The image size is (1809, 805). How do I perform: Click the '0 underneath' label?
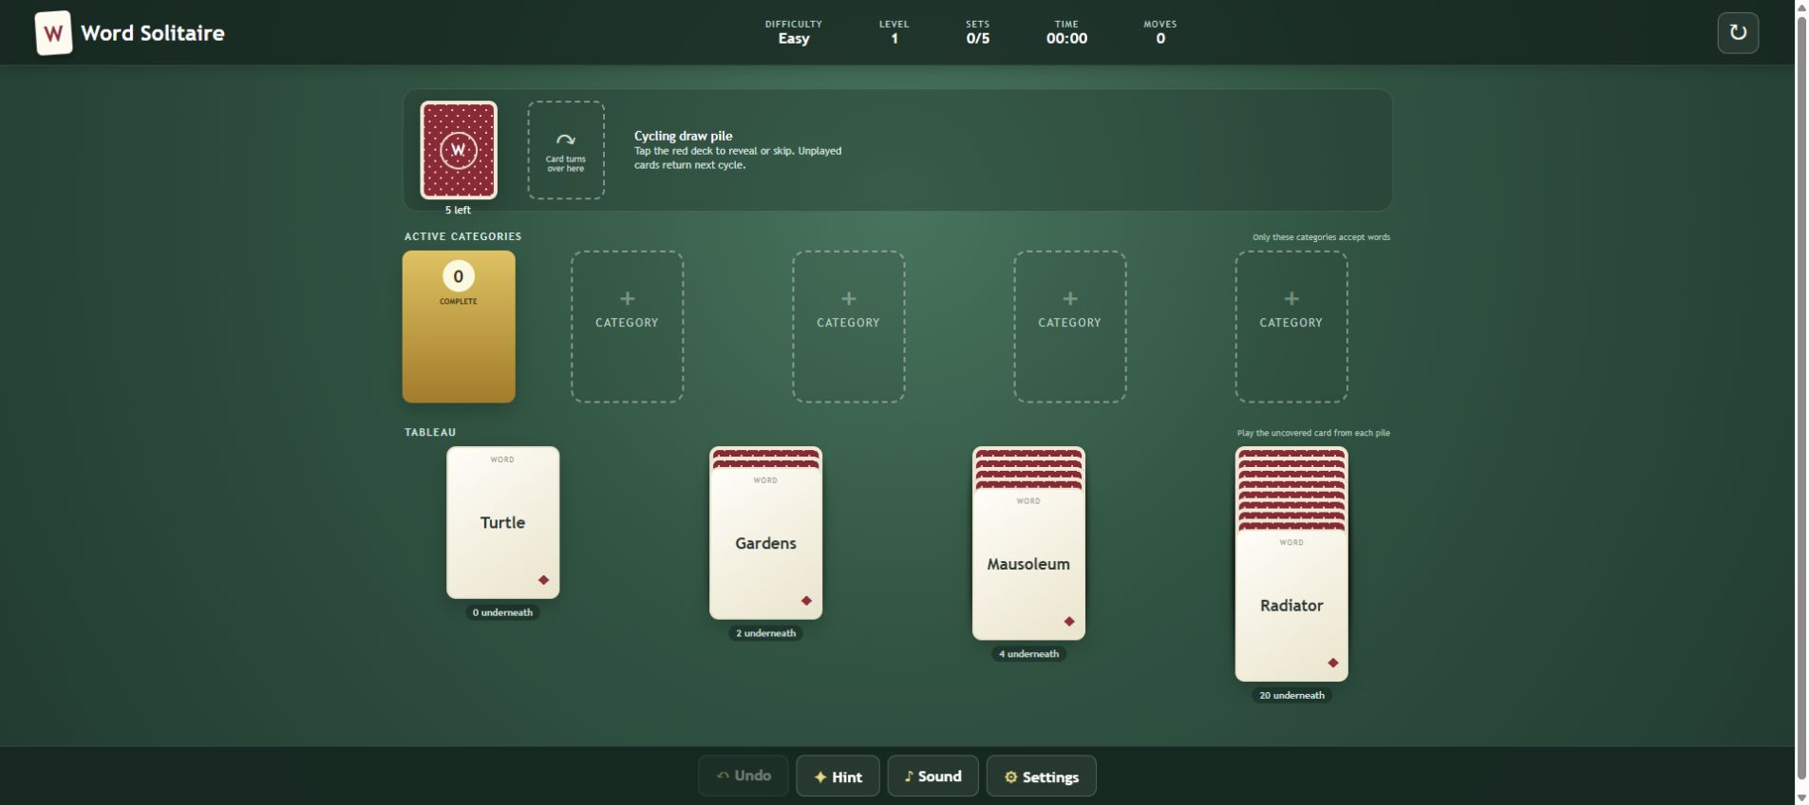point(502,612)
